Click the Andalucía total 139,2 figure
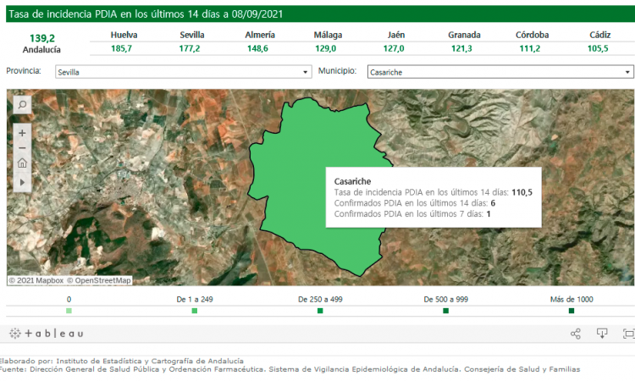 (41, 38)
